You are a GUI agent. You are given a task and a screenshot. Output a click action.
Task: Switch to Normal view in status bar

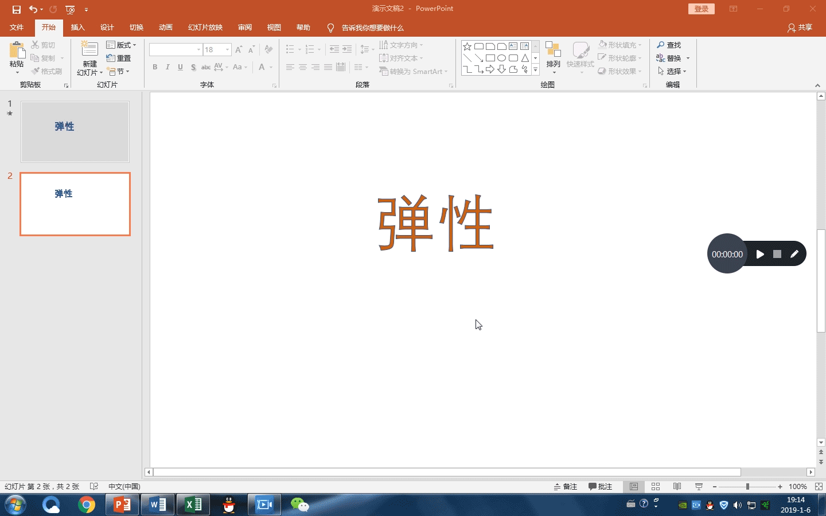(634, 487)
